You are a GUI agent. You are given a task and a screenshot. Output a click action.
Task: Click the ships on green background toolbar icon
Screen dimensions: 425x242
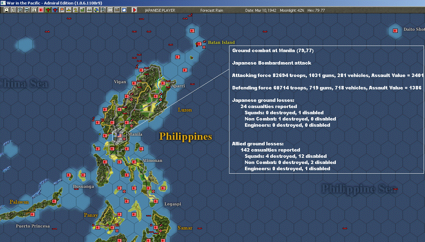pos(89,10)
